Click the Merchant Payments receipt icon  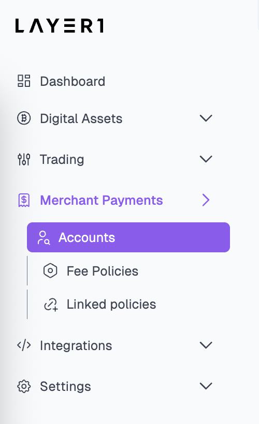pyautogui.click(x=24, y=201)
